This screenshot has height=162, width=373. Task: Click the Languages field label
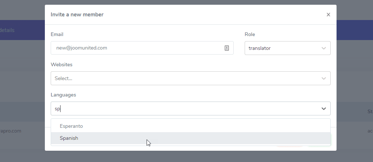pos(63,95)
